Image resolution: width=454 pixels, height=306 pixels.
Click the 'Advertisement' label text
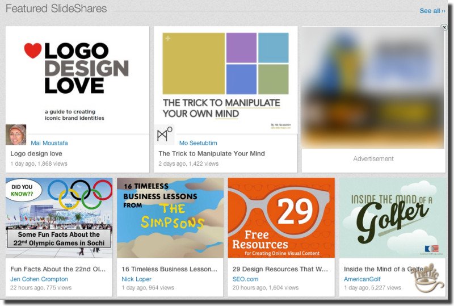pos(373,159)
